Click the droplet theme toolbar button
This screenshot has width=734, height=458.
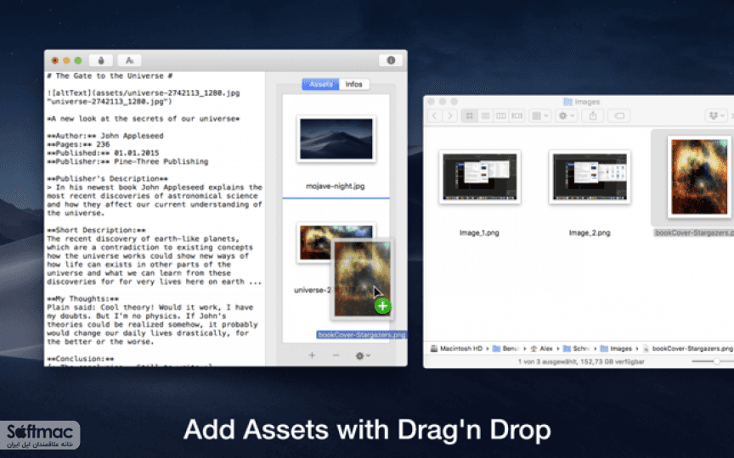tap(100, 60)
